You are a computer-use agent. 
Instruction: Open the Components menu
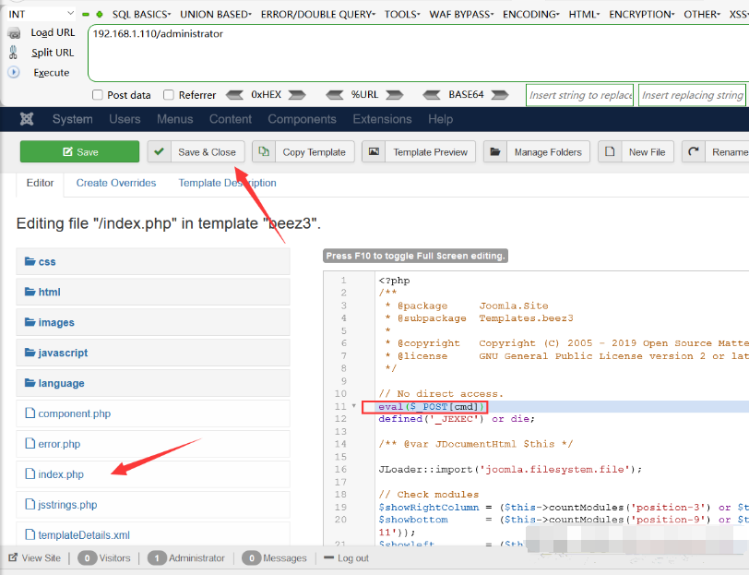[x=302, y=119]
